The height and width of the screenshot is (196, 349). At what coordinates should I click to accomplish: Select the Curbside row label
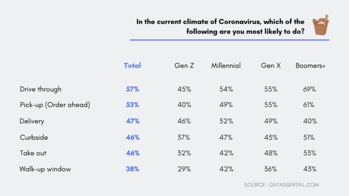point(33,137)
